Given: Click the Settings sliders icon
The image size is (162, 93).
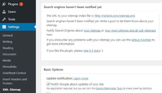Looking at the screenshot, I should click(4, 27).
